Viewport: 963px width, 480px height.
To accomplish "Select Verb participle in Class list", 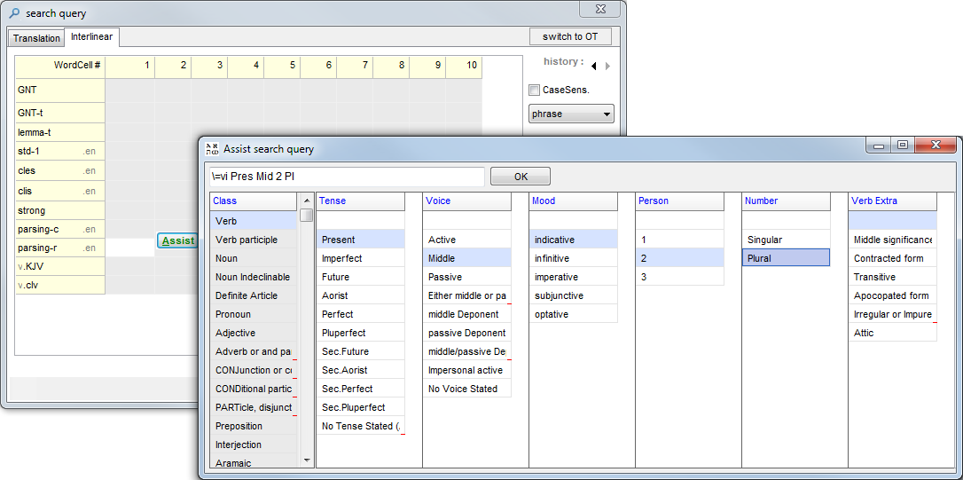I will [x=247, y=240].
